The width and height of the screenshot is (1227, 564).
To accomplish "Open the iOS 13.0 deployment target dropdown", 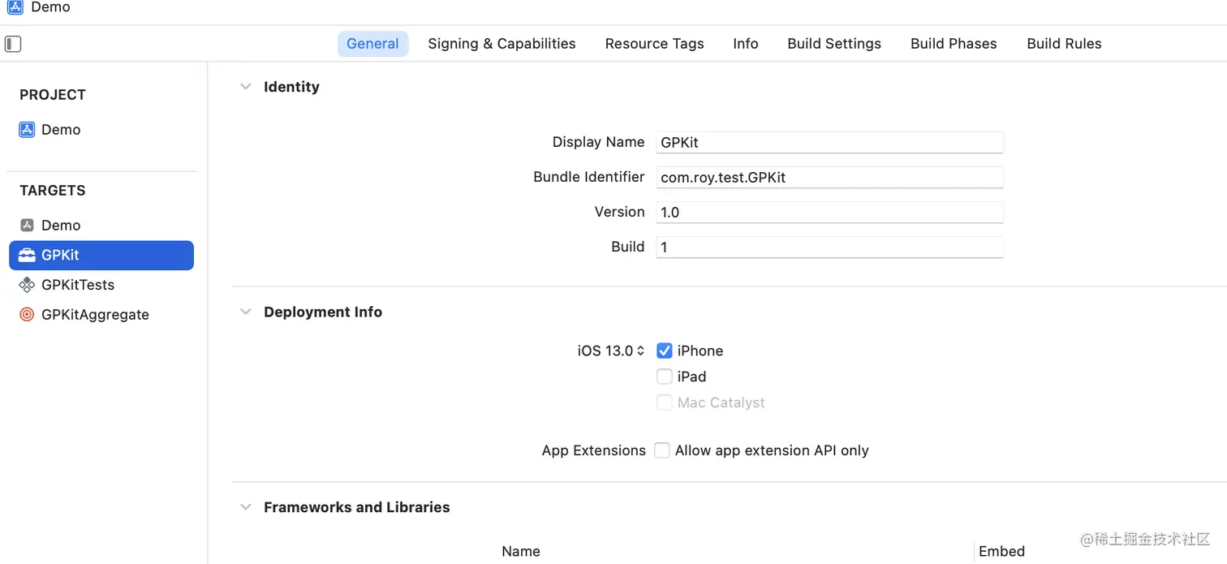I will click(611, 351).
